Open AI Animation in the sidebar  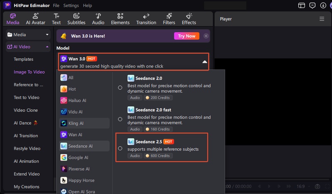coord(26,161)
